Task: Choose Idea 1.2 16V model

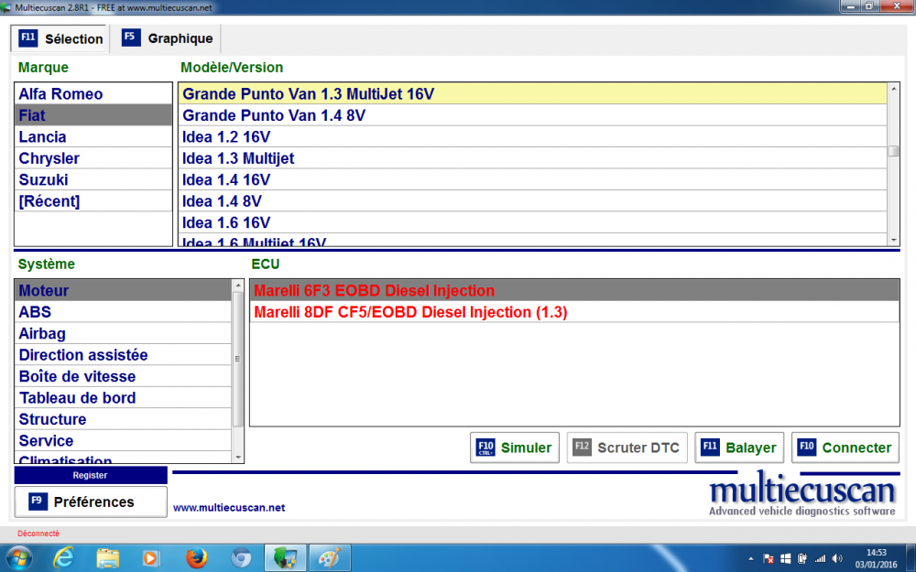Action: [533, 136]
